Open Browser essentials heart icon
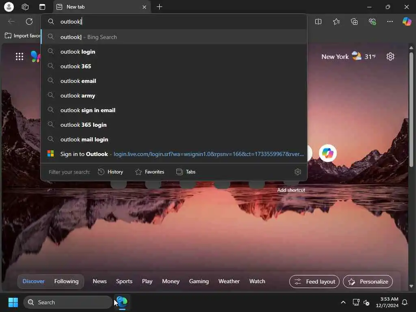The width and height of the screenshot is (416, 312). click(372, 22)
